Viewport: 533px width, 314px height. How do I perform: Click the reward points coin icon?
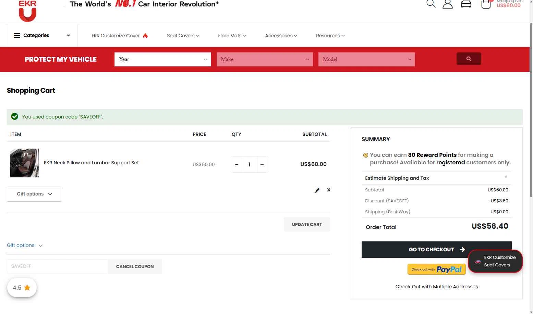pos(366,155)
